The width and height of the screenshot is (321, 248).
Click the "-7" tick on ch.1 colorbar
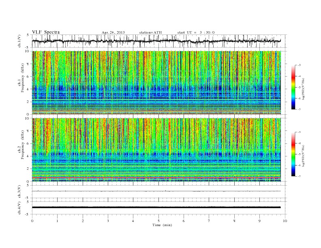[x=299, y=109]
